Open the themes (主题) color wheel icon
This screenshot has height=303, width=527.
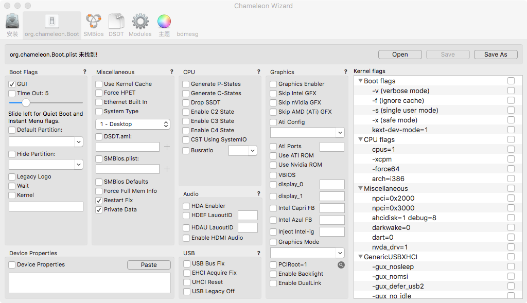pyautogui.click(x=164, y=22)
